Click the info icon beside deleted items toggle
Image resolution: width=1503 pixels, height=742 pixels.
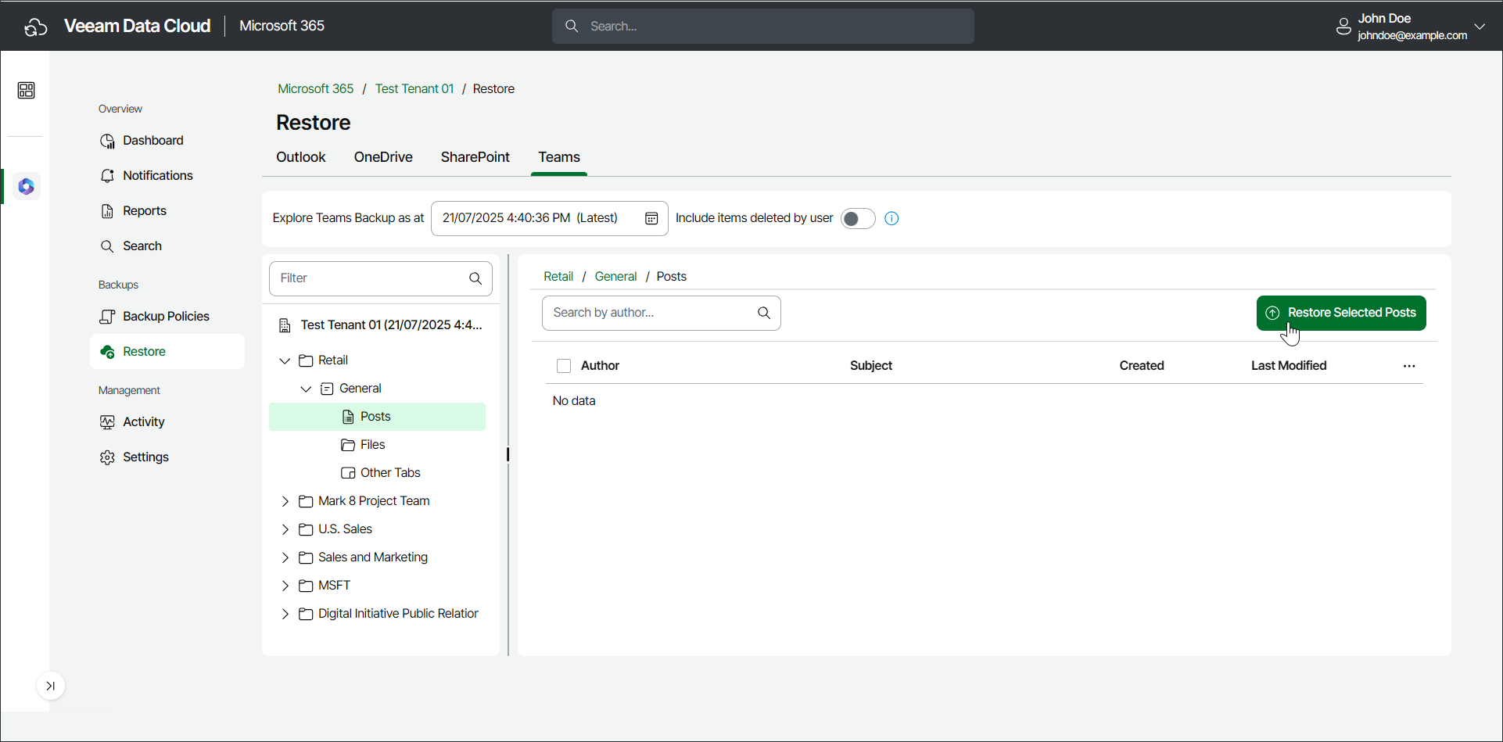pyautogui.click(x=891, y=218)
